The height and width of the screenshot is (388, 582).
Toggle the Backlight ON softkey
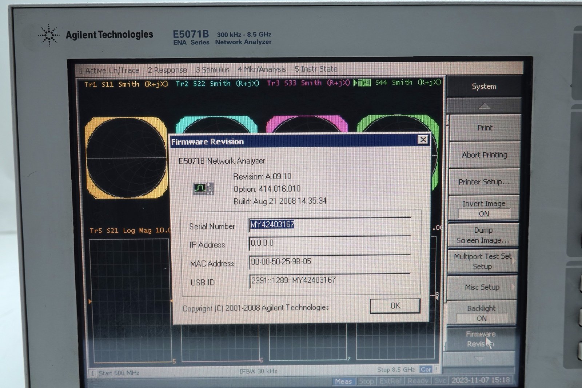point(481,313)
